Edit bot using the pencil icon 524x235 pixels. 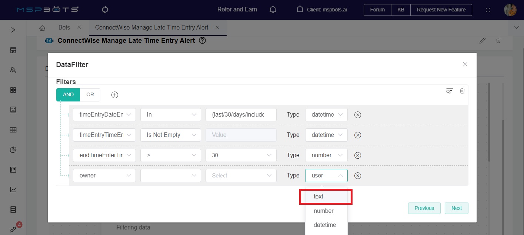(482, 41)
